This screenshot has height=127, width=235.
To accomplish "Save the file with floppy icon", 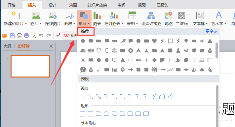I will (x=12, y=36).
